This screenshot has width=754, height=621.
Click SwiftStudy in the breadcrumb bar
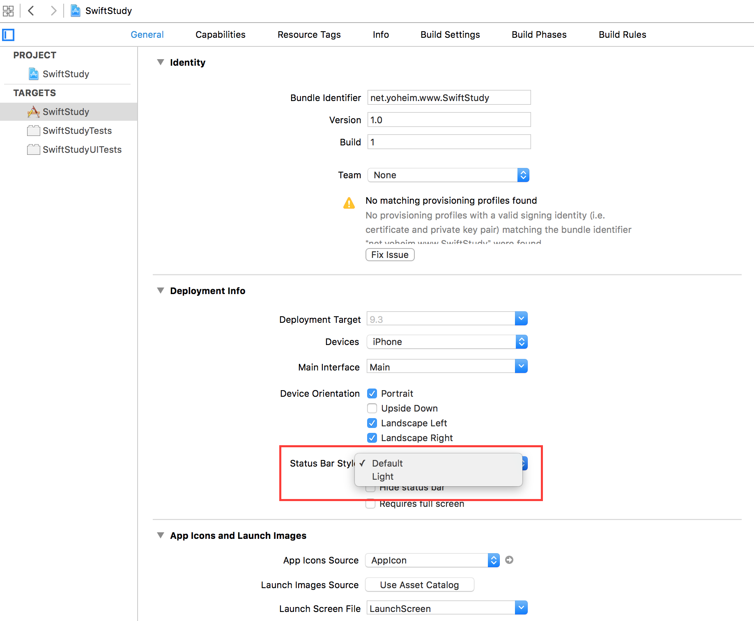pyautogui.click(x=108, y=11)
